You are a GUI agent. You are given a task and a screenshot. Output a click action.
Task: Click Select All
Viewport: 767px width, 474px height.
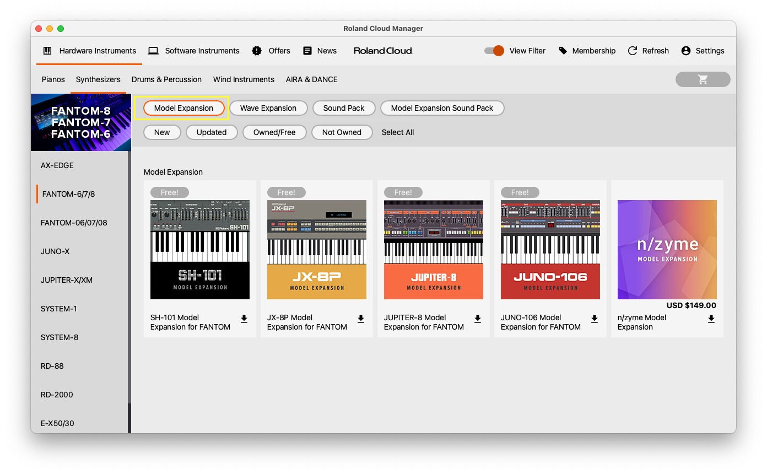coord(398,132)
